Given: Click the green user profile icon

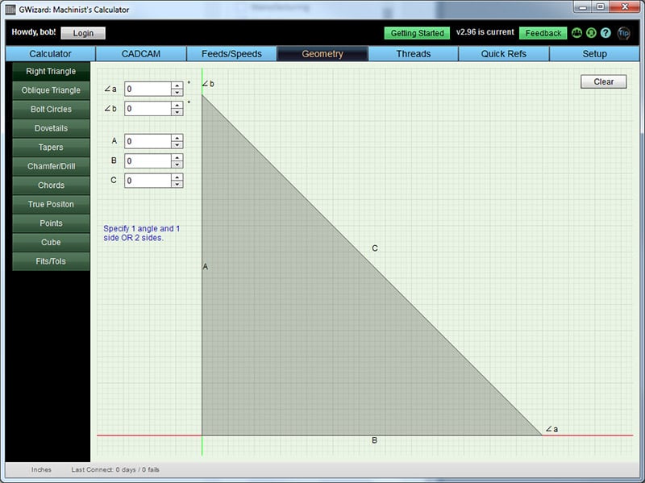Looking at the screenshot, I should pyautogui.click(x=590, y=33).
